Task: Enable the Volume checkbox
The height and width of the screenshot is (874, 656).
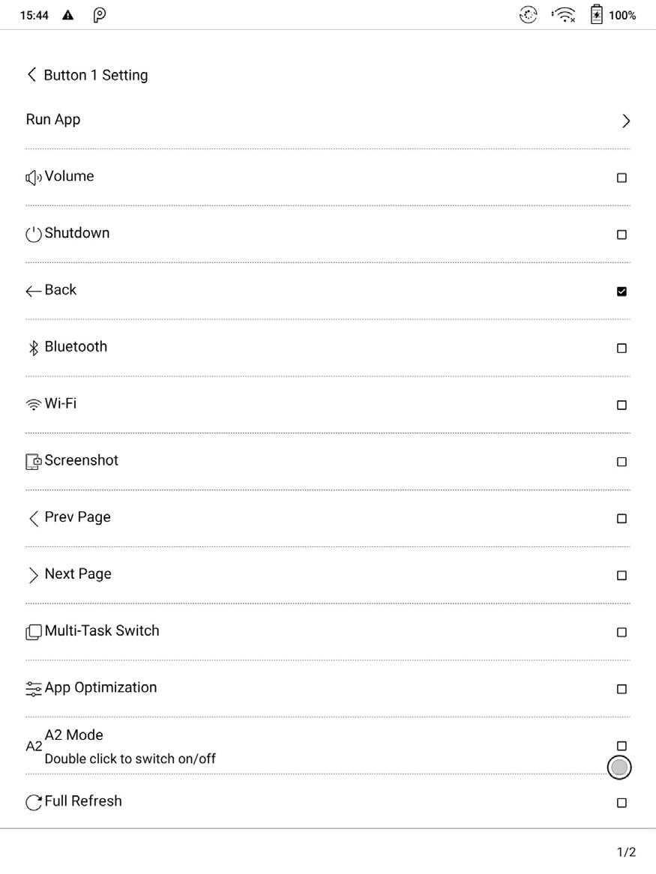Action: coord(622,178)
